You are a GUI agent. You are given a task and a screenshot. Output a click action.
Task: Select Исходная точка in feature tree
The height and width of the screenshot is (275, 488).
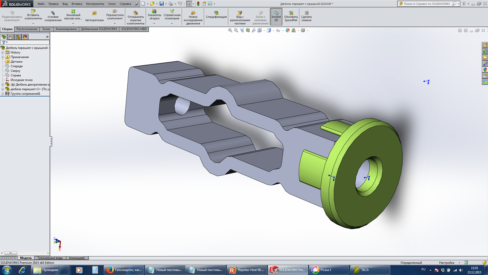[21, 80]
